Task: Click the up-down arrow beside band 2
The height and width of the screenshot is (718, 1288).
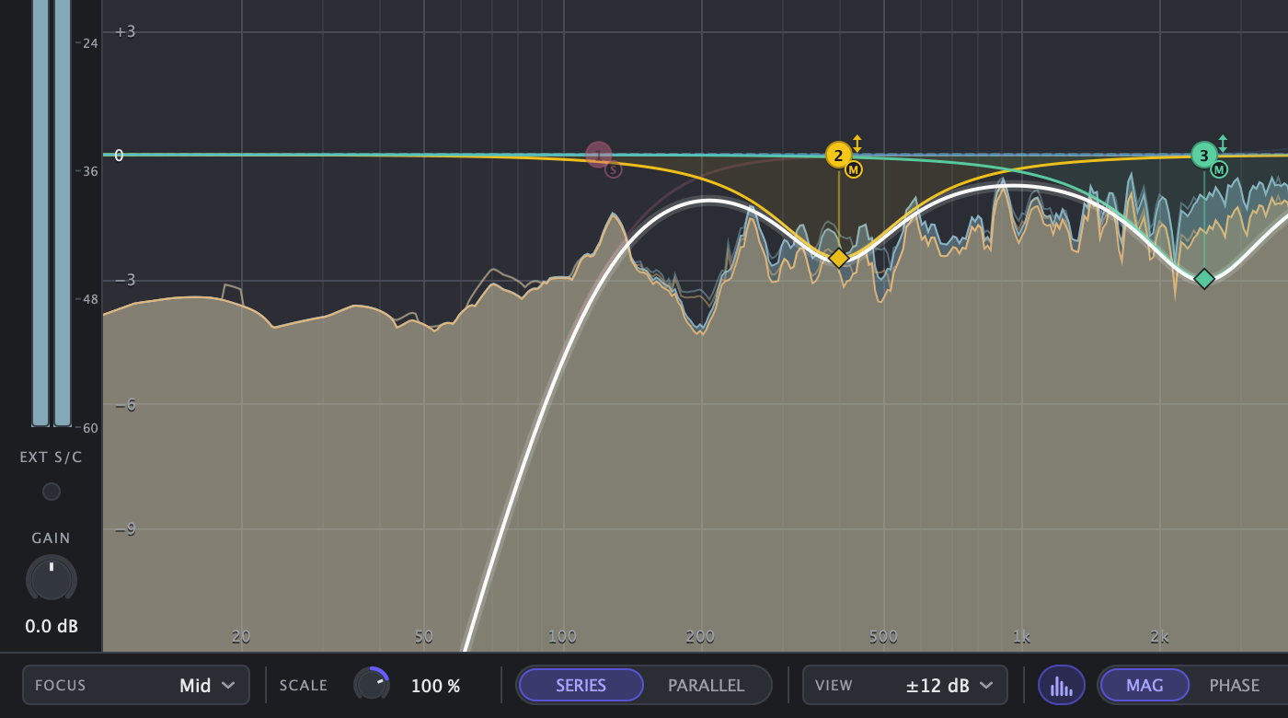Action: coord(857,144)
